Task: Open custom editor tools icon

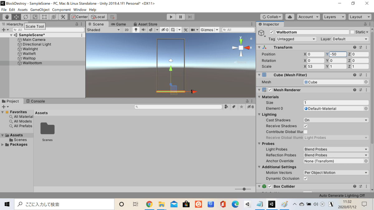Action: tap(63, 17)
